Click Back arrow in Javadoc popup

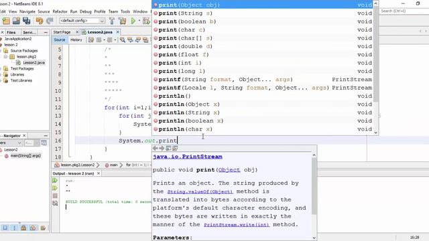click(x=155, y=148)
